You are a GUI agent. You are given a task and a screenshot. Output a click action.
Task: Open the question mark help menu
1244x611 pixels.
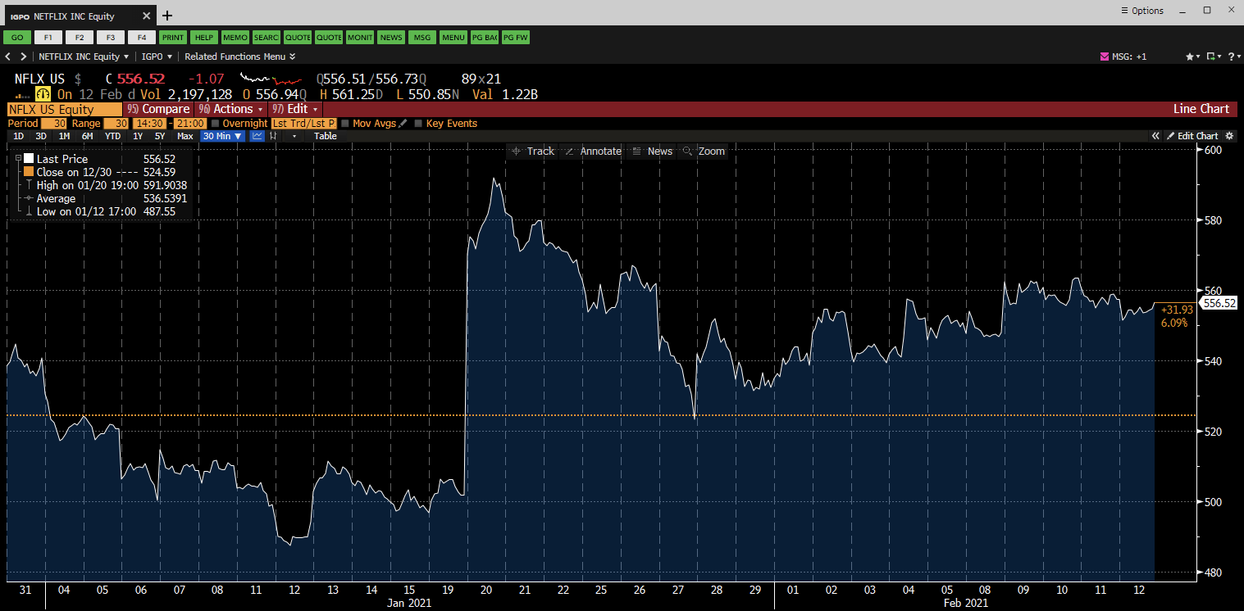[x=1233, y=57]
